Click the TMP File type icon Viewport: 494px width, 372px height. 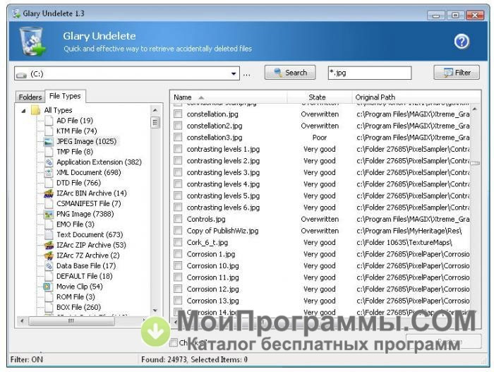coord(49,152)
